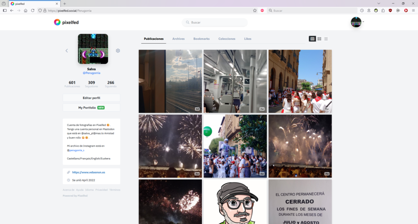Open the account avatar dropdown menu
The height and width of the screenshot is (224, 418).
(357, 22)
